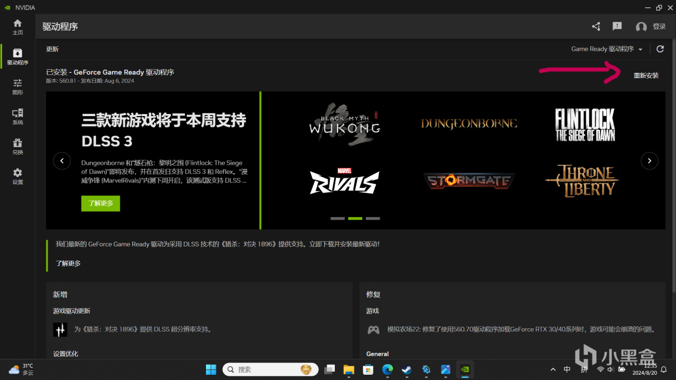
Task: Open the notification bell in the system tray
Action: (664, 369)
